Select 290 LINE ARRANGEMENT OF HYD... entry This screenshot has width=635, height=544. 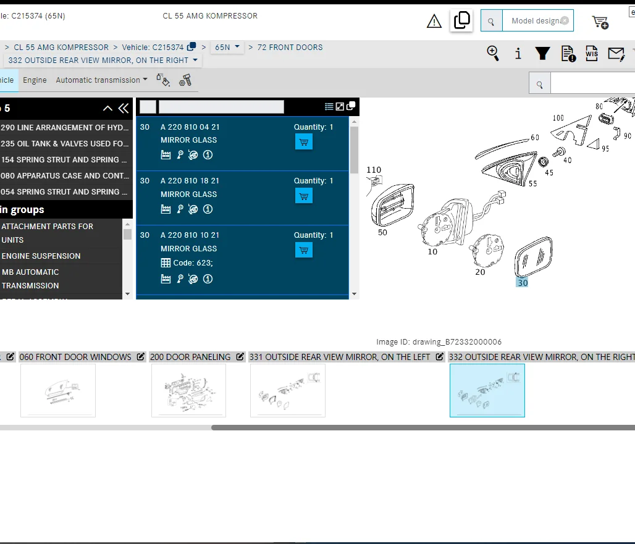pyautogui.click(x=65, y=127)
